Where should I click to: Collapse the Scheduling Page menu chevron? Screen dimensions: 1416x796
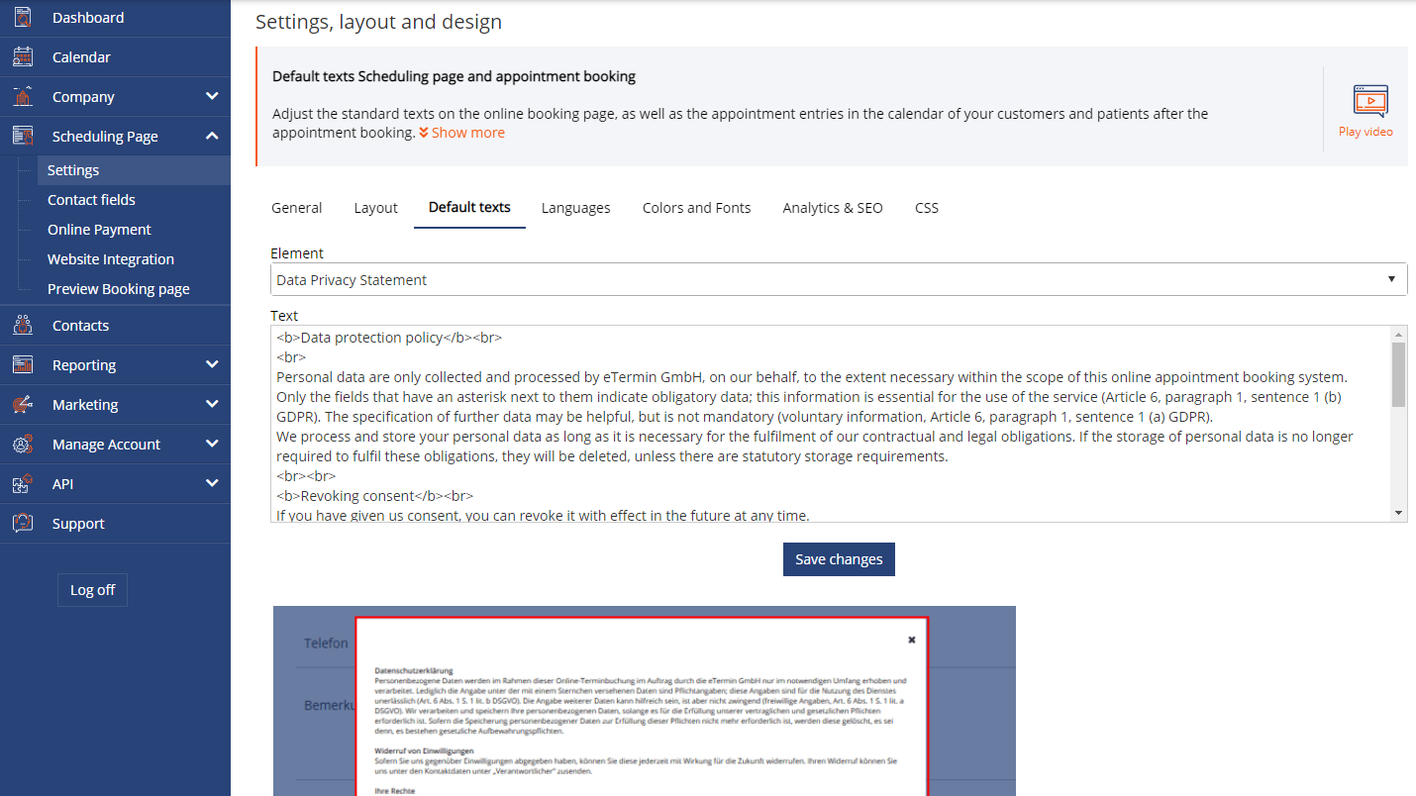point(212,136)
